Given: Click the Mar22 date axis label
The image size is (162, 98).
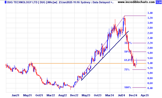Looking at the screenshot, I should [51, 95].
